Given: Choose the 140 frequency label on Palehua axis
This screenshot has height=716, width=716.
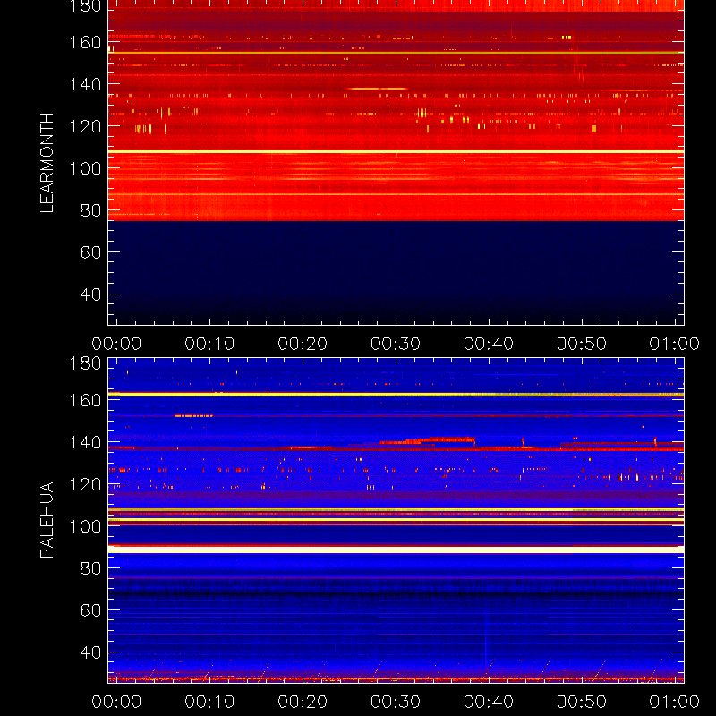Looking at the screenshot, I should (x=85, y=442).
